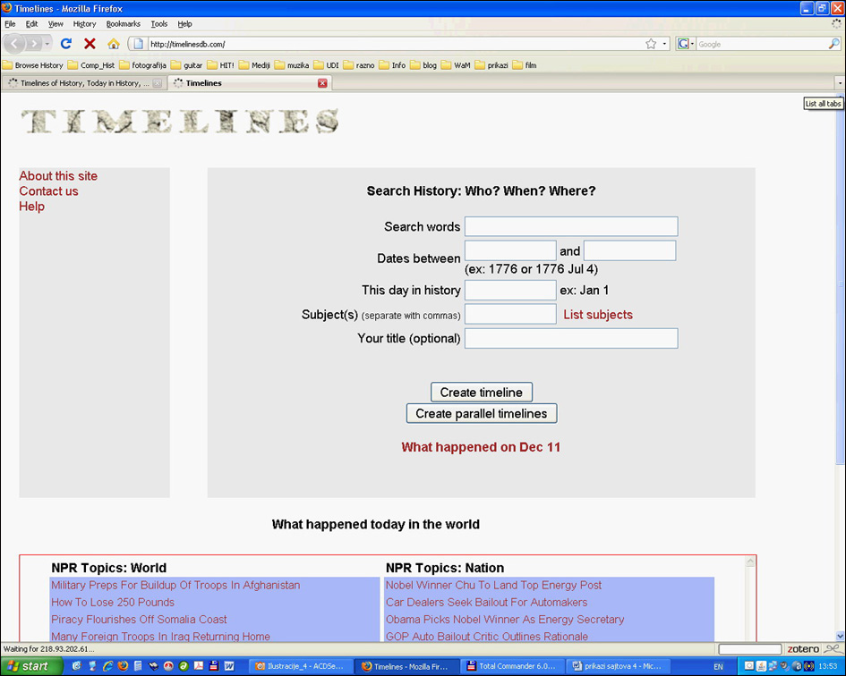Open About this site link
This screenshot has height=676, width=846.
58,176
